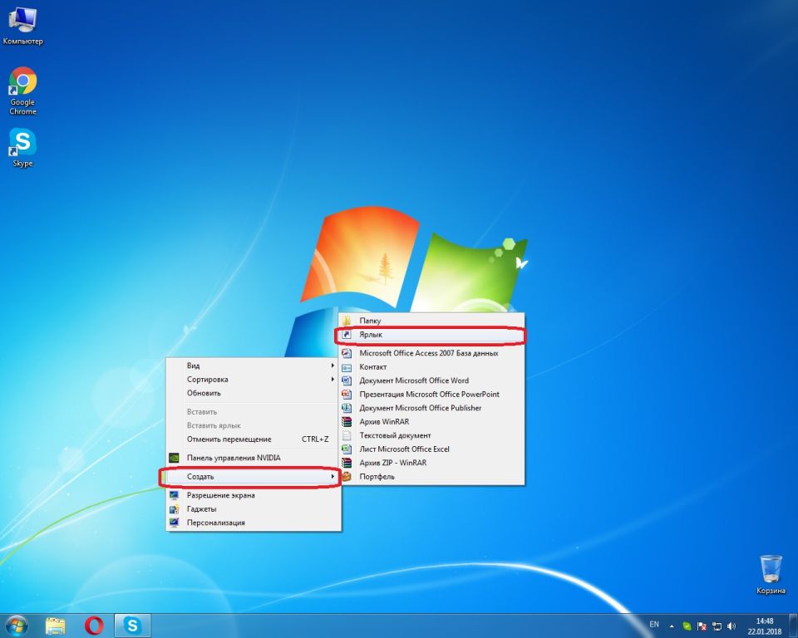Click the Вставить ярлык entry

tap(254, 425)
